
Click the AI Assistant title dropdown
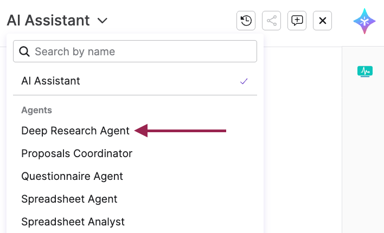(x=49, y=21)
